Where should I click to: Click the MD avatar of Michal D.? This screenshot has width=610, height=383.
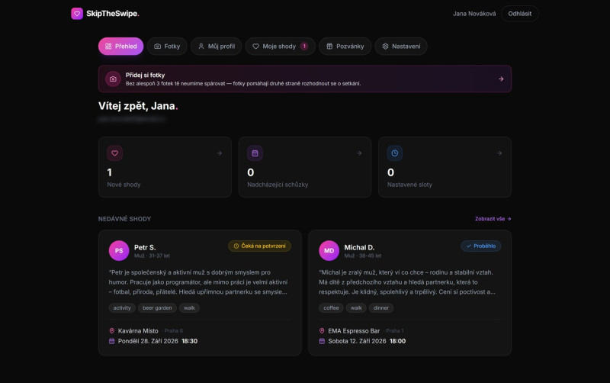329,251
